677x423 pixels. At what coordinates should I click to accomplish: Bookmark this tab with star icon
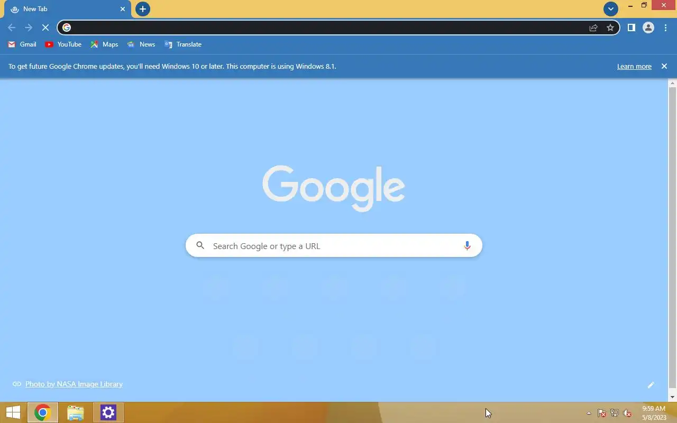click(x=610, y=27)
